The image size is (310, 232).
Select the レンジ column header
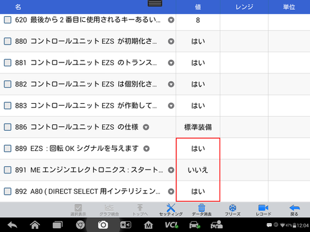244,7
